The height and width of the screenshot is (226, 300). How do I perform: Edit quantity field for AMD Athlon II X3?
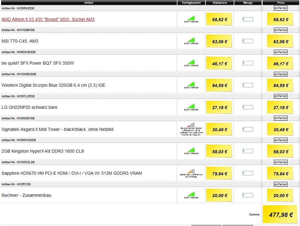(248, 19)
